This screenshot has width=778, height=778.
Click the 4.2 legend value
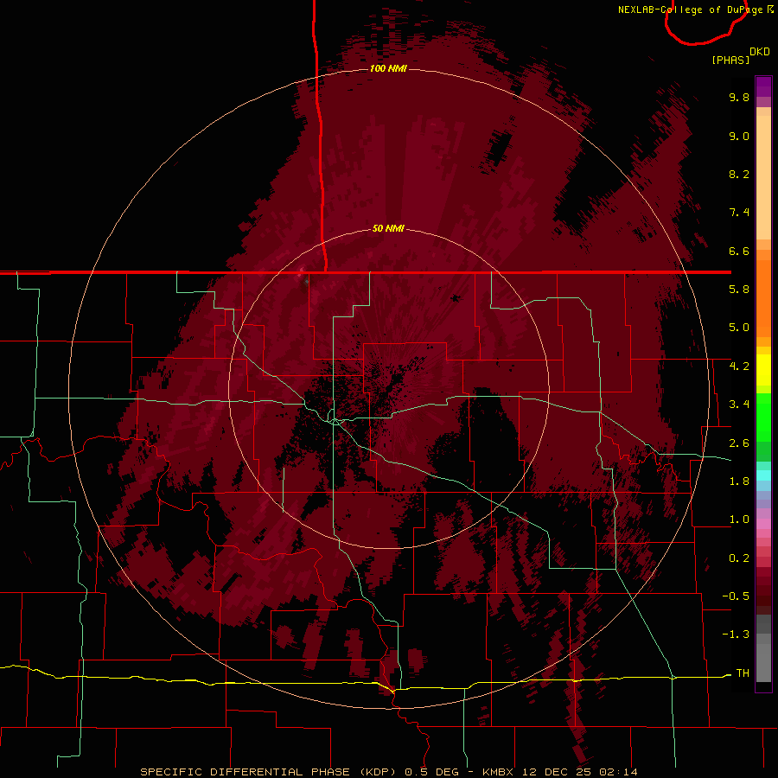coord(739,367)
